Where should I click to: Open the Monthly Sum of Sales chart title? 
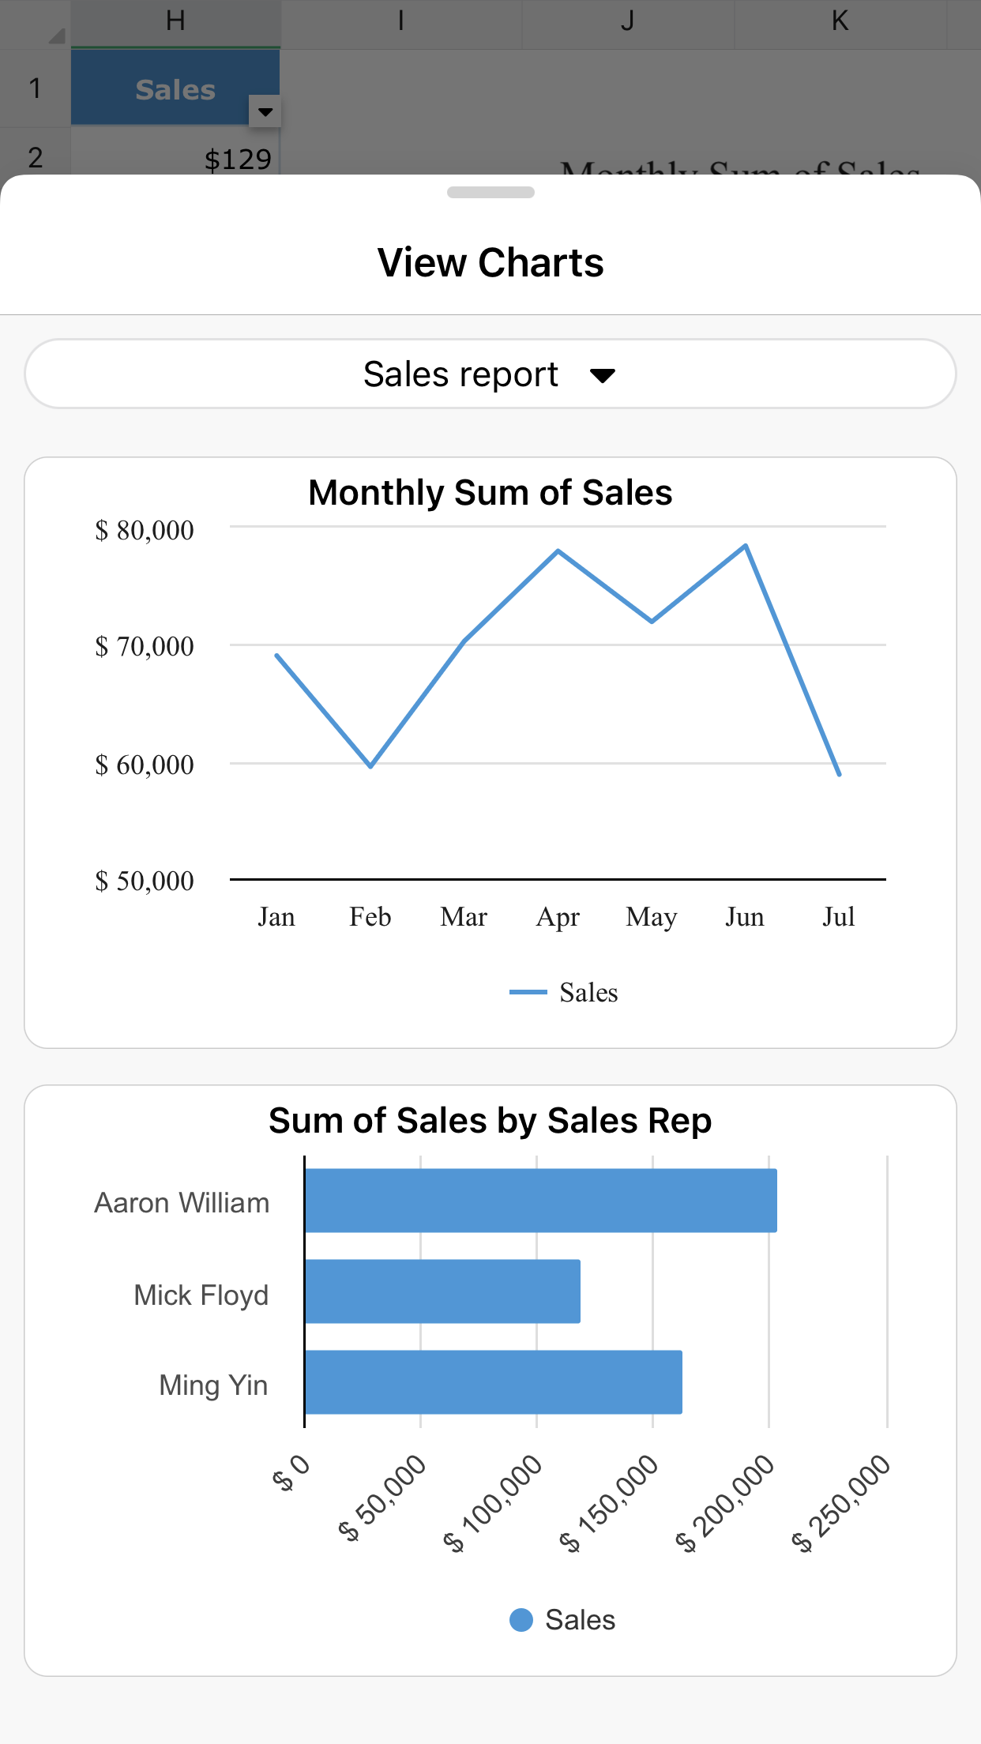[490, 493]
